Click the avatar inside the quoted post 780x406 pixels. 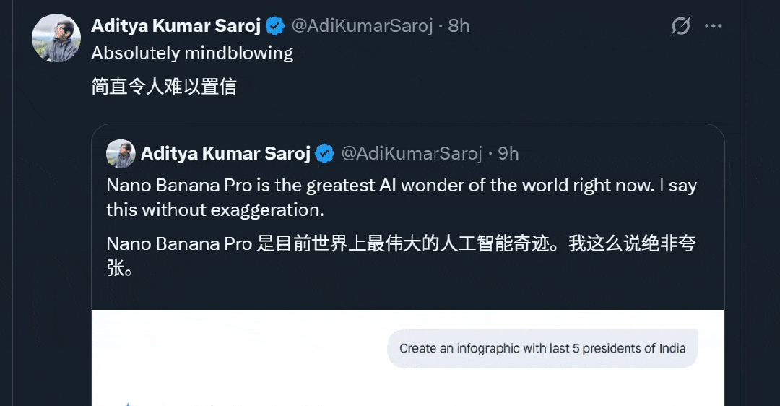[121, 154]
